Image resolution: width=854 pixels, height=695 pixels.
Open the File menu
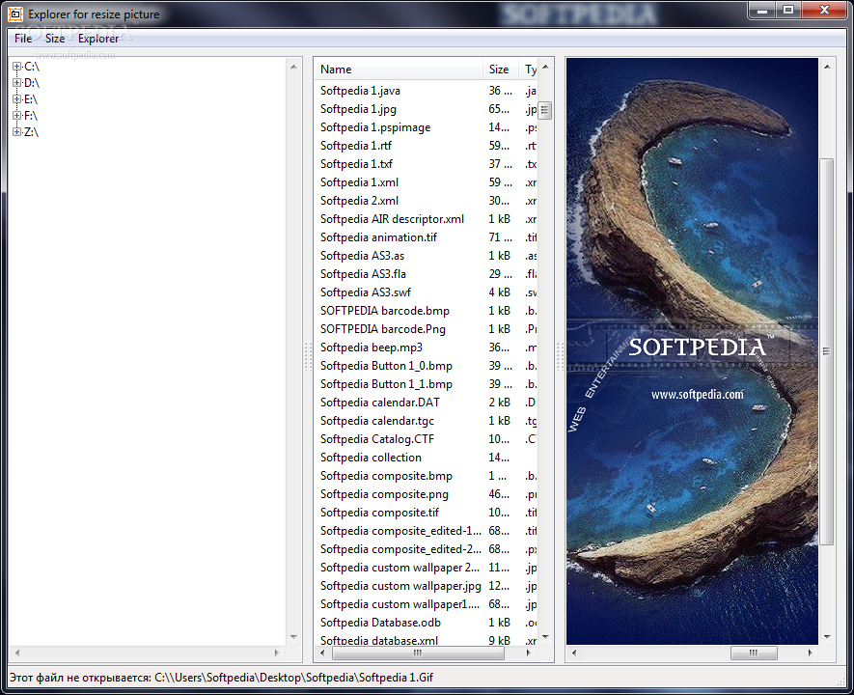pos(23,38)
